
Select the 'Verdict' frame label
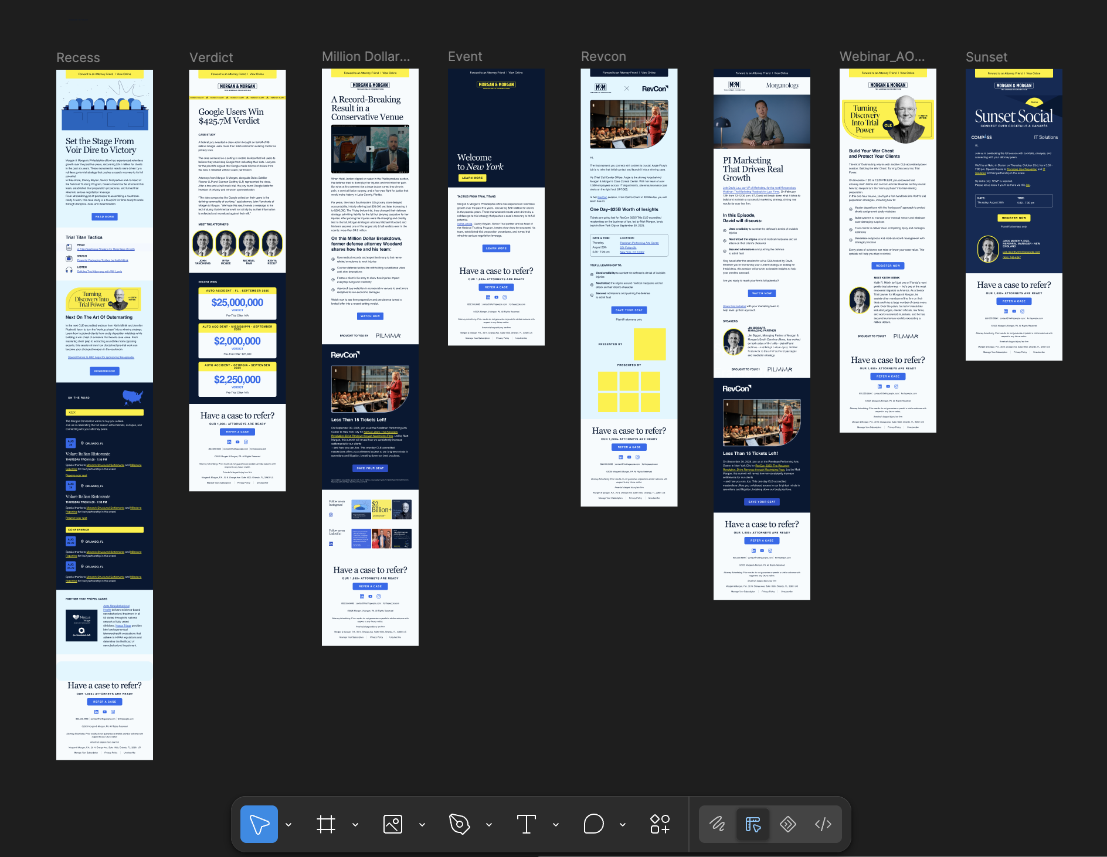(x=211, y=57)
